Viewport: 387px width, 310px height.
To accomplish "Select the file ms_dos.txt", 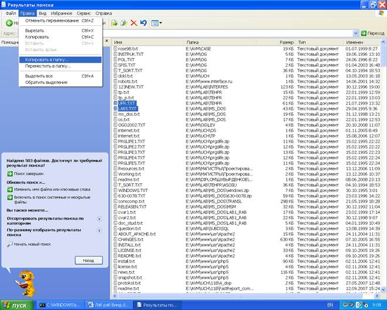I will coord(129,114).
